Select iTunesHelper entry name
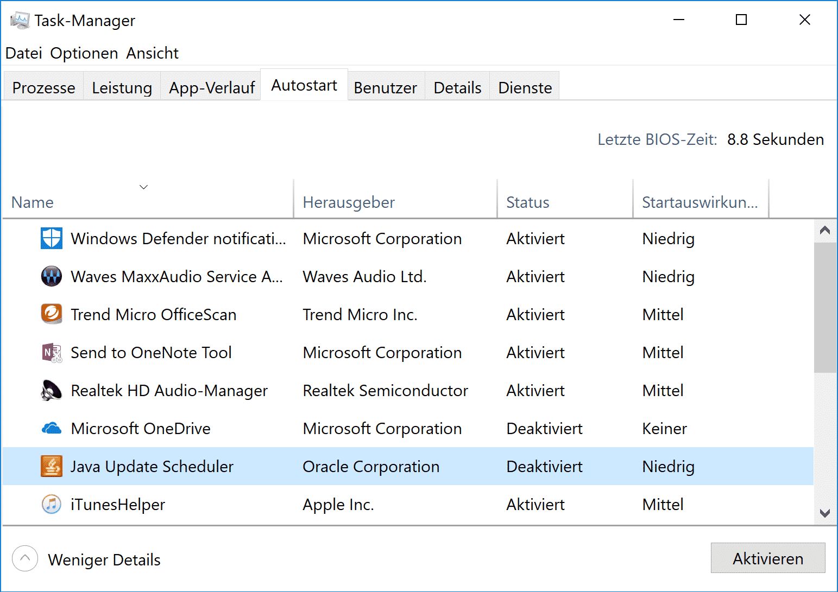 pyautogui.click(x=118, y=505)
